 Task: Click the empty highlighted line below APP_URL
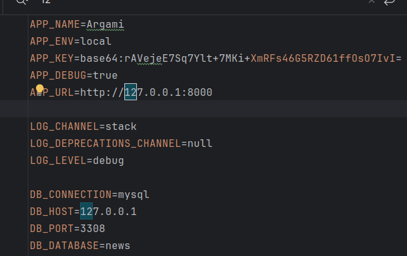(x=203, y=108)
